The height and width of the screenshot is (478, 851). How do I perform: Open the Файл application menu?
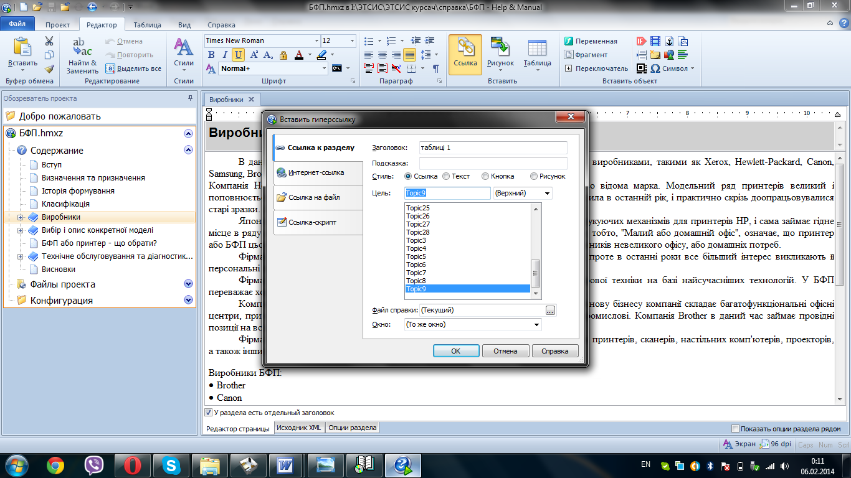(17, 25)
